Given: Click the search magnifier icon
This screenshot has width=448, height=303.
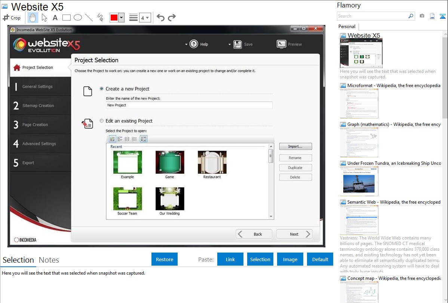Looking at the screenshot, I should click(411, 16).
